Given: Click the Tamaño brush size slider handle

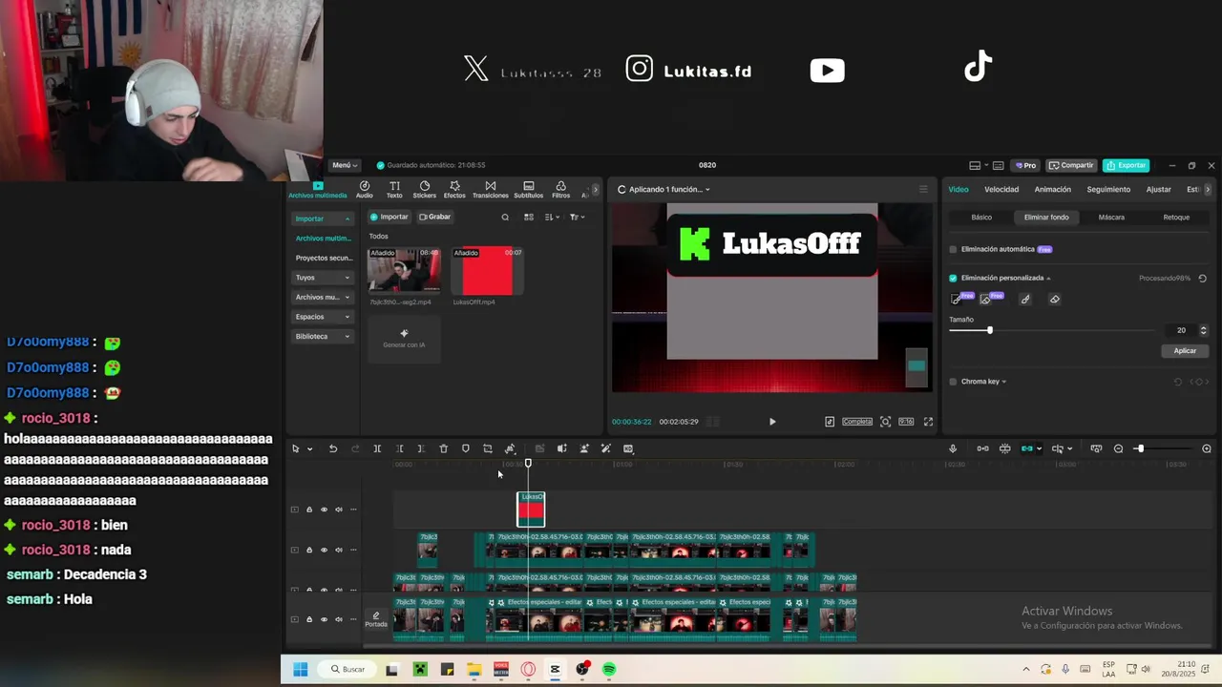Looking at the screenshot, I should click(x=990, y=330).
